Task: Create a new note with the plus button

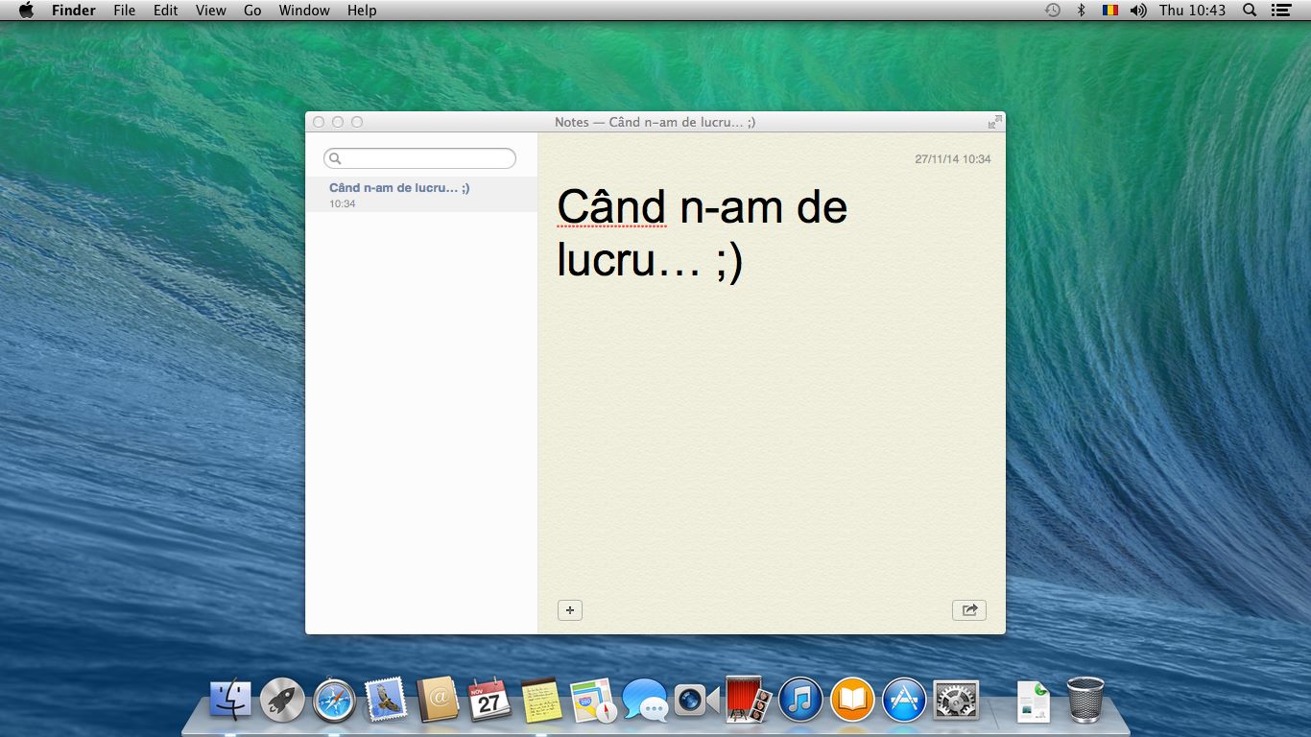Action: pyautogui.click(x=569, y=610)
